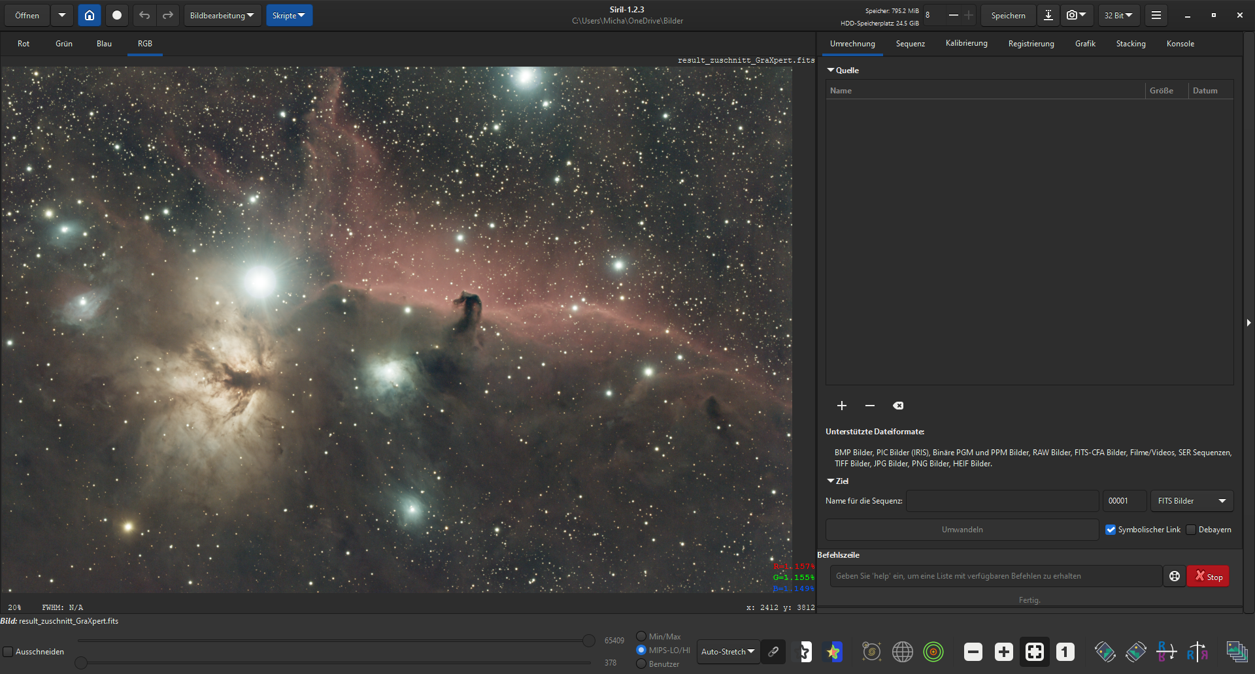
Task: Click the home working directory icon
Action: click(90, 15)
